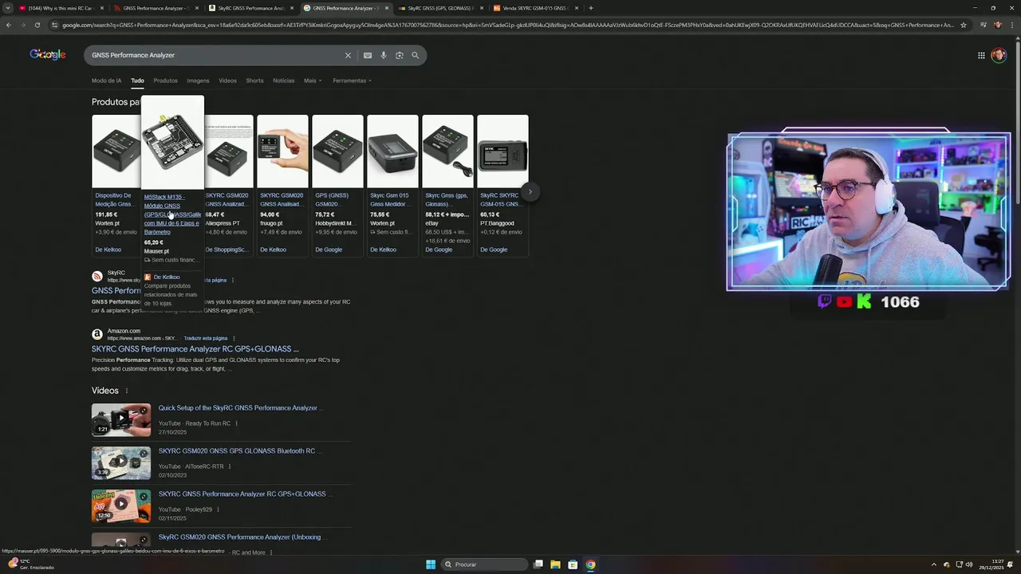Go back with the browser back arrow
The image size is (1021, 574).
point(9,25)
